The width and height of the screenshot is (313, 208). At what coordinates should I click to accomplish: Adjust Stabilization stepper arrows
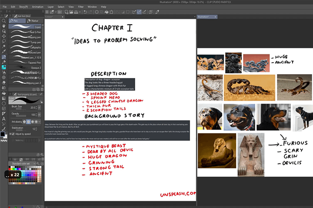pos(36,129)
